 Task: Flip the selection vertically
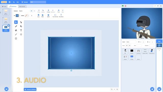click(x=61, y=16)
